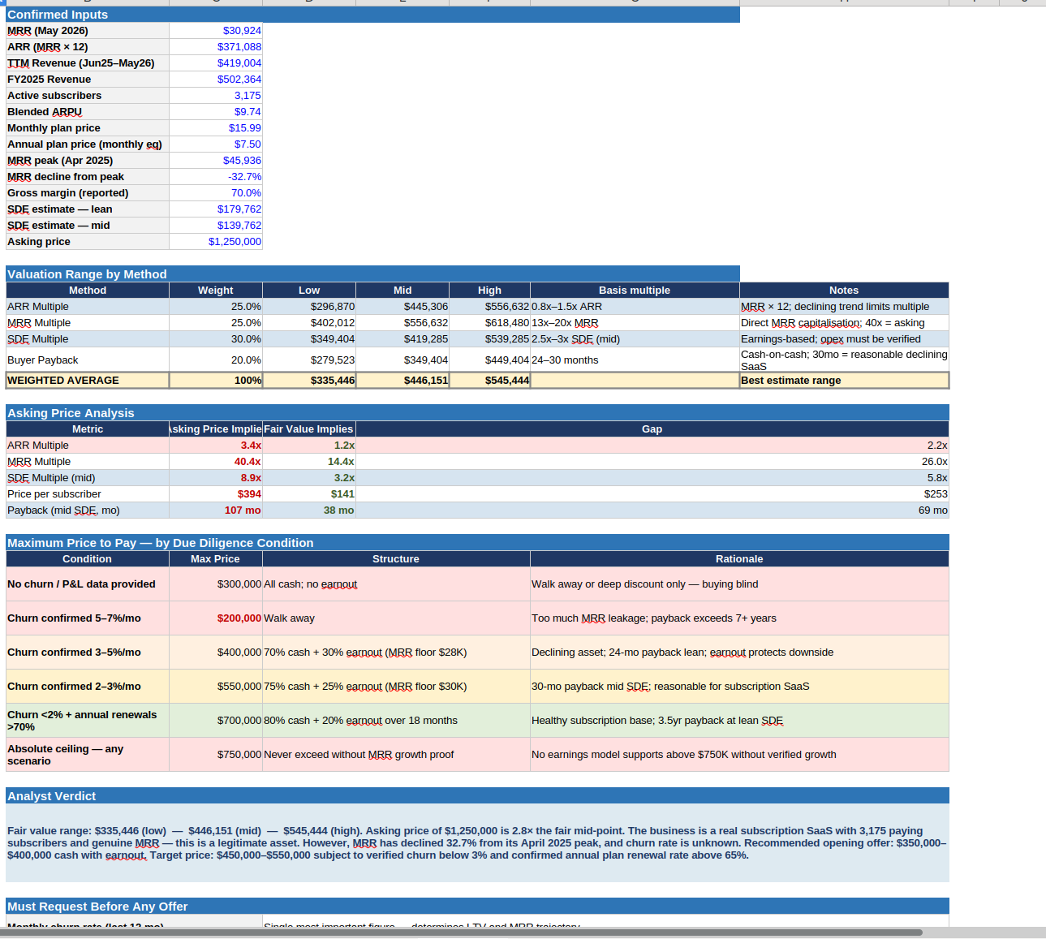
Task: Click the Best estimate range note cell
Action: click(844, 381)
